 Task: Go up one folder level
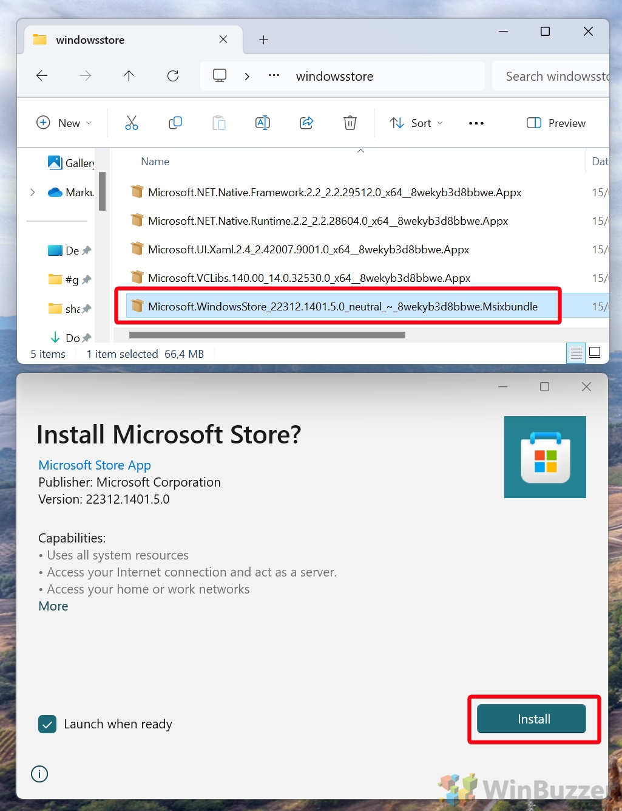pos(129,76)
